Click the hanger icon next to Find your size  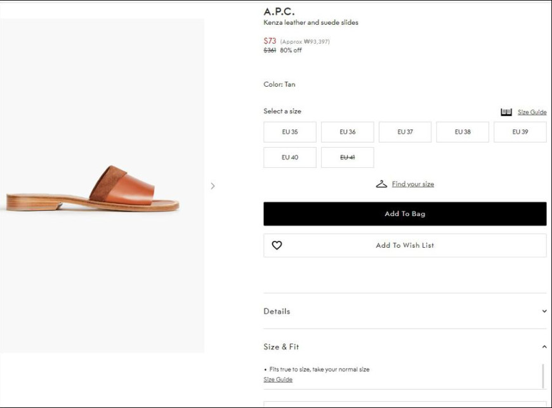click(x=381, y=184)
